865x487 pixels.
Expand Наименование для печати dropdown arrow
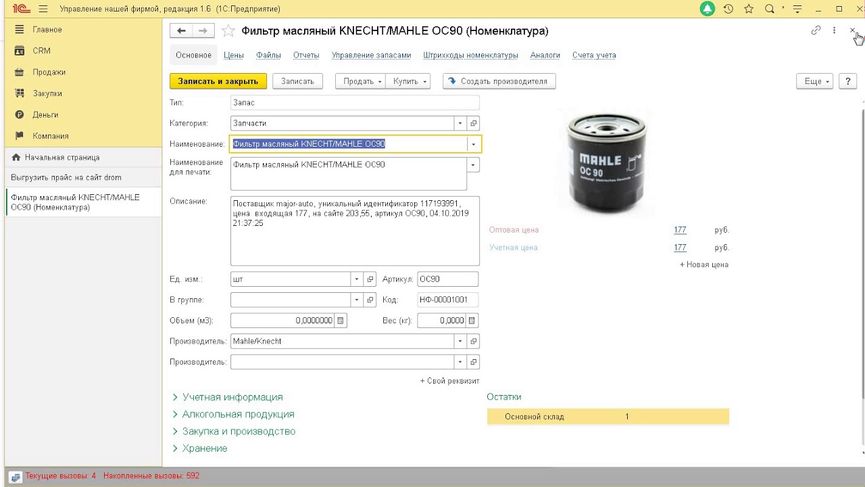tap(473, 165)
